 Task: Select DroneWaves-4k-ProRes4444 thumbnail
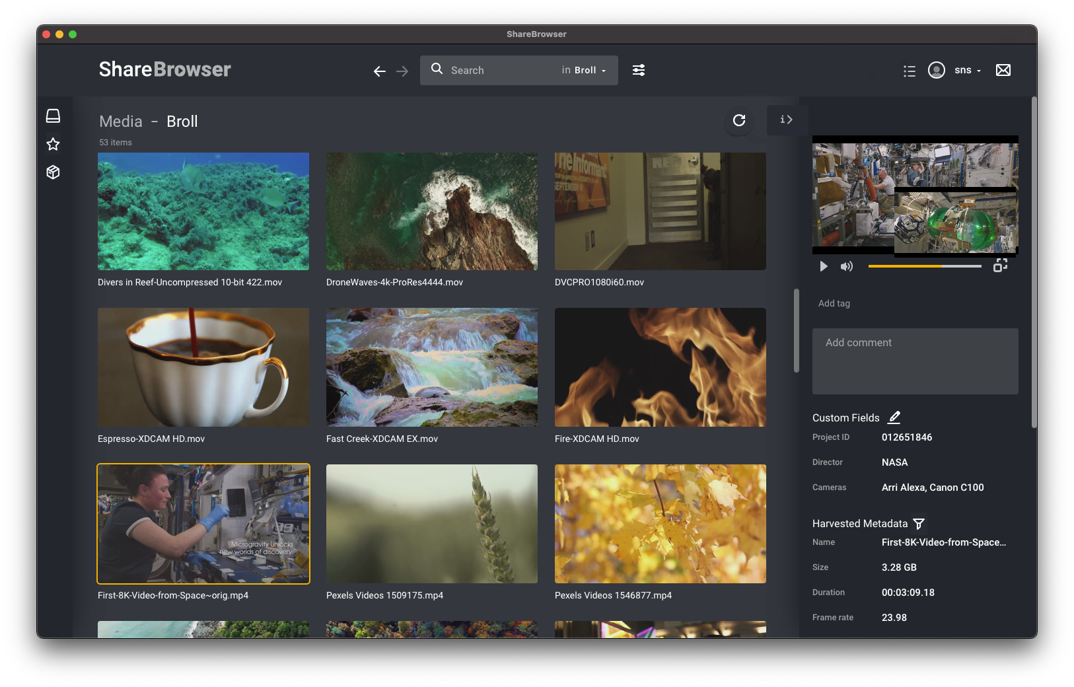pyautogui.click(x=432, y=211)
